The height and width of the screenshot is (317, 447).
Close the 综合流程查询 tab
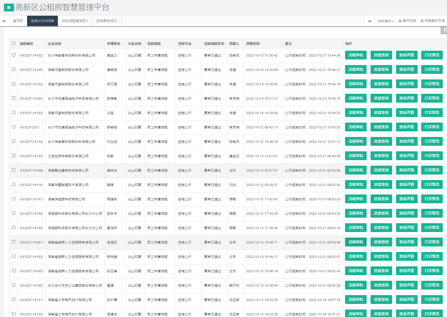87,21
